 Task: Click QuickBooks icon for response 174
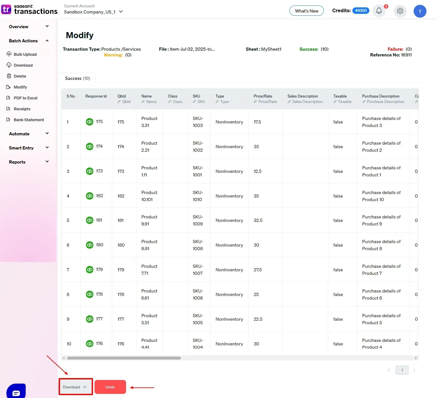click(x=89, y=147)
